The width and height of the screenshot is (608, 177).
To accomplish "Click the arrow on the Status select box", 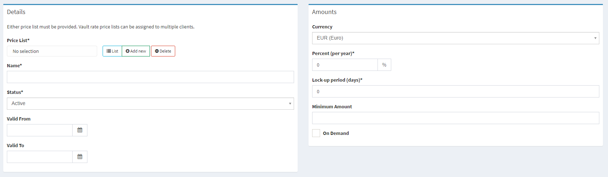I will pos(290,104).
